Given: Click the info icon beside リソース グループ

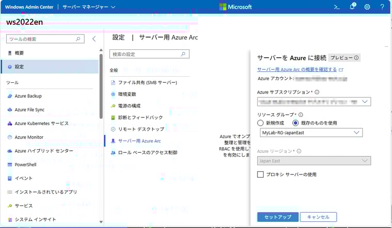Looking at the screenshot, I should [301, 115].
